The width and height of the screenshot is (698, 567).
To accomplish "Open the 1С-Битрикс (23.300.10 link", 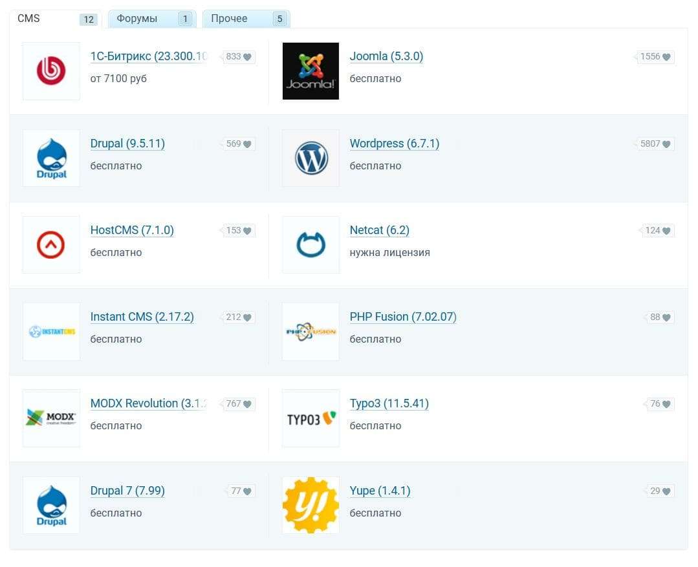I will tap(149, 56).
